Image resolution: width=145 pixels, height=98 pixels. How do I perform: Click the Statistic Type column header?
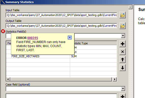click(93, 43)
